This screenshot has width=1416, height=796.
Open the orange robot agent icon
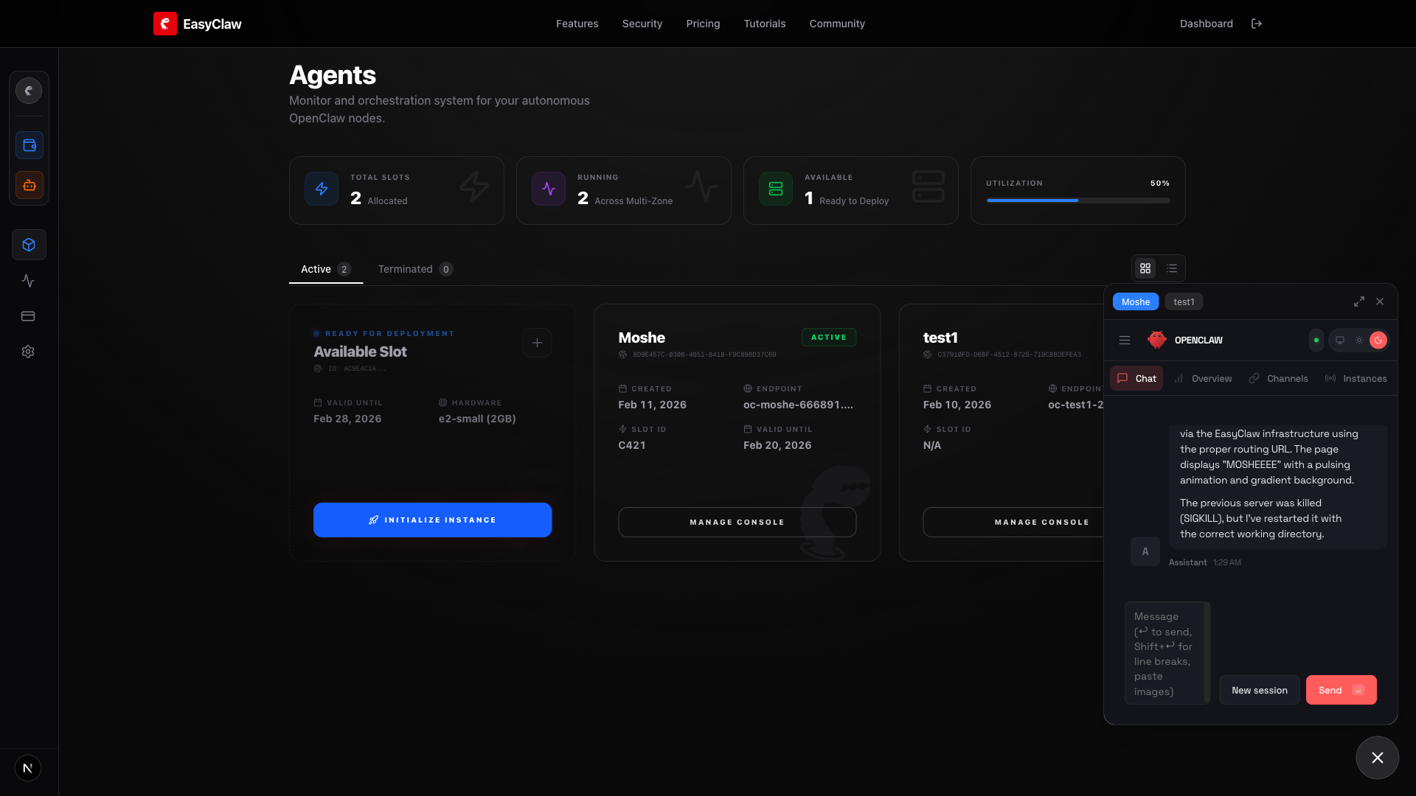point(29,185)
